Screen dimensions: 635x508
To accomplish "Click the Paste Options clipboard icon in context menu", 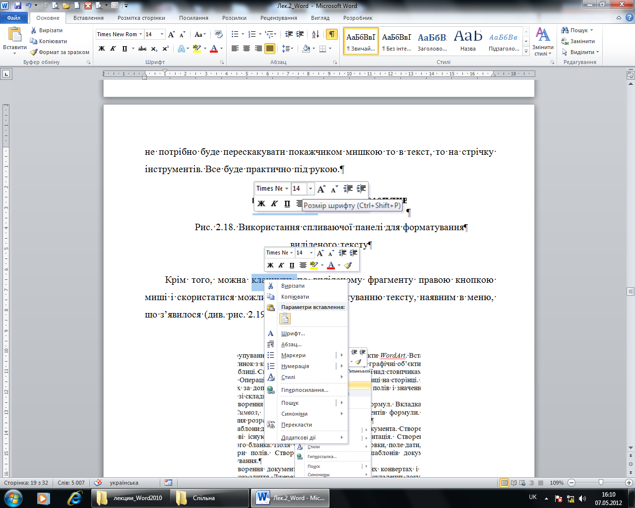I will pyautogui.click(x=285, y=319).
